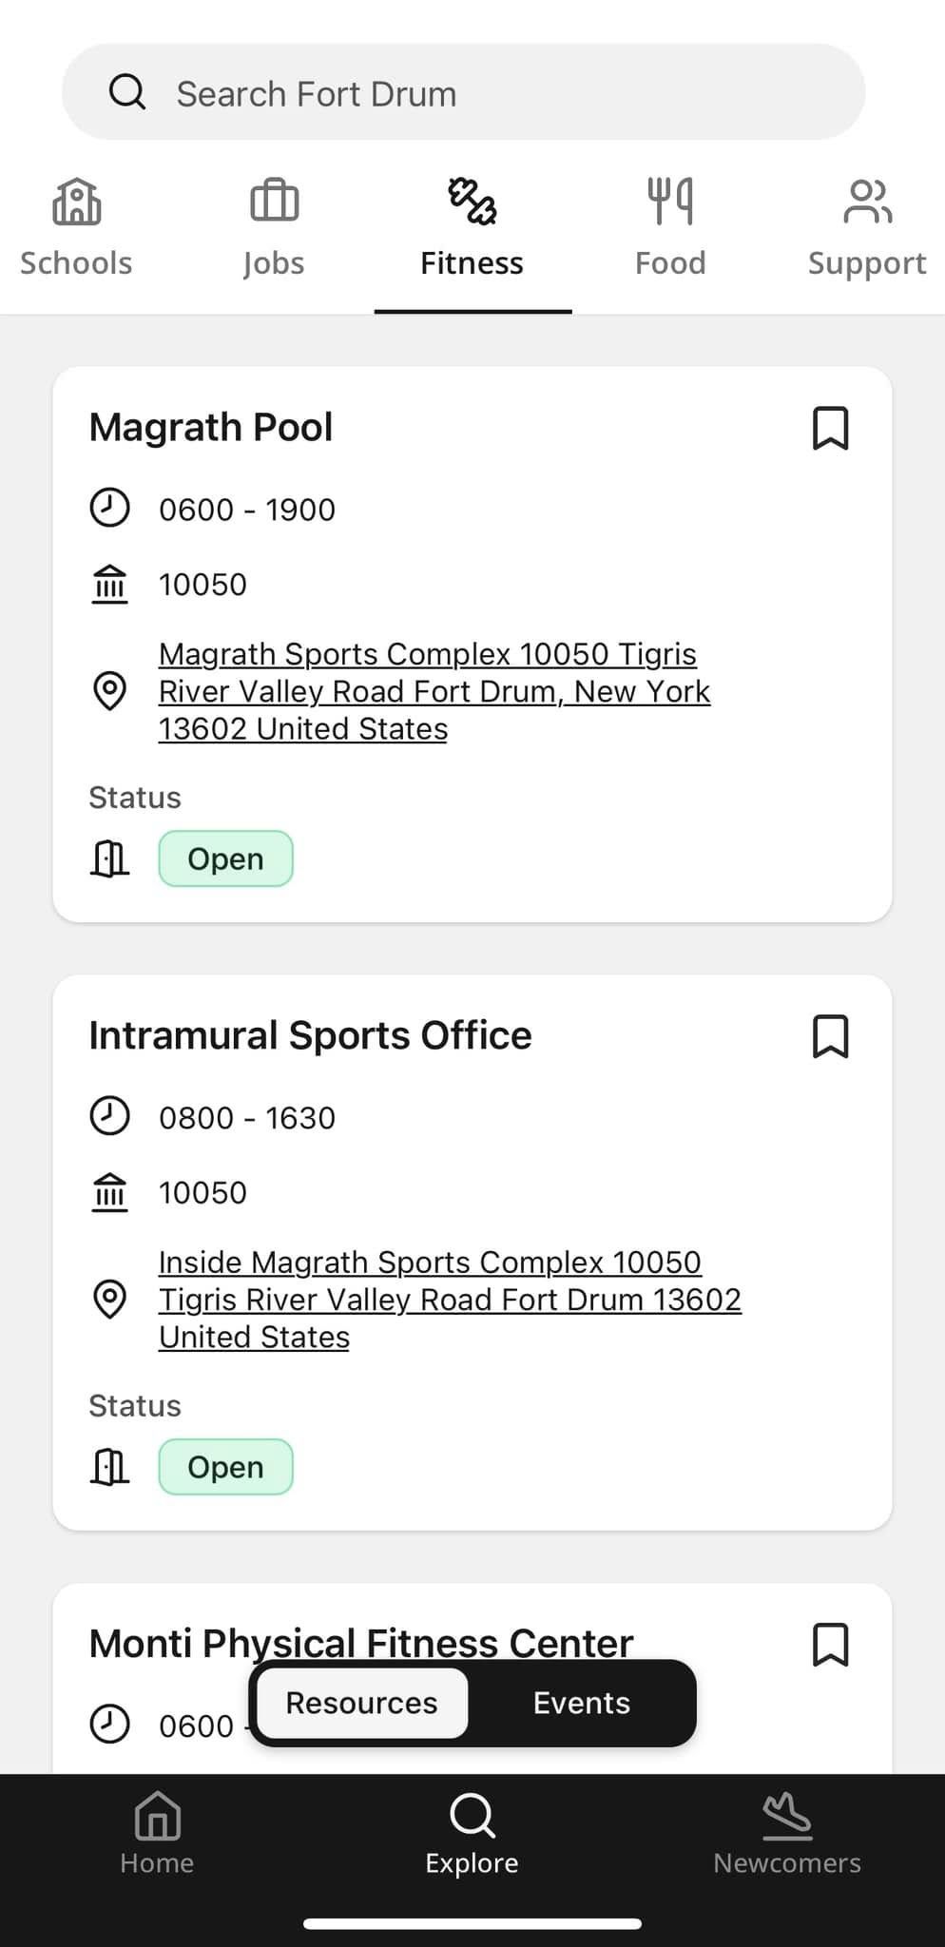Screen dimensions: 945x1947
Task: Tap the Open status badge for Magrath Pool
Action: tap(225, 859)
